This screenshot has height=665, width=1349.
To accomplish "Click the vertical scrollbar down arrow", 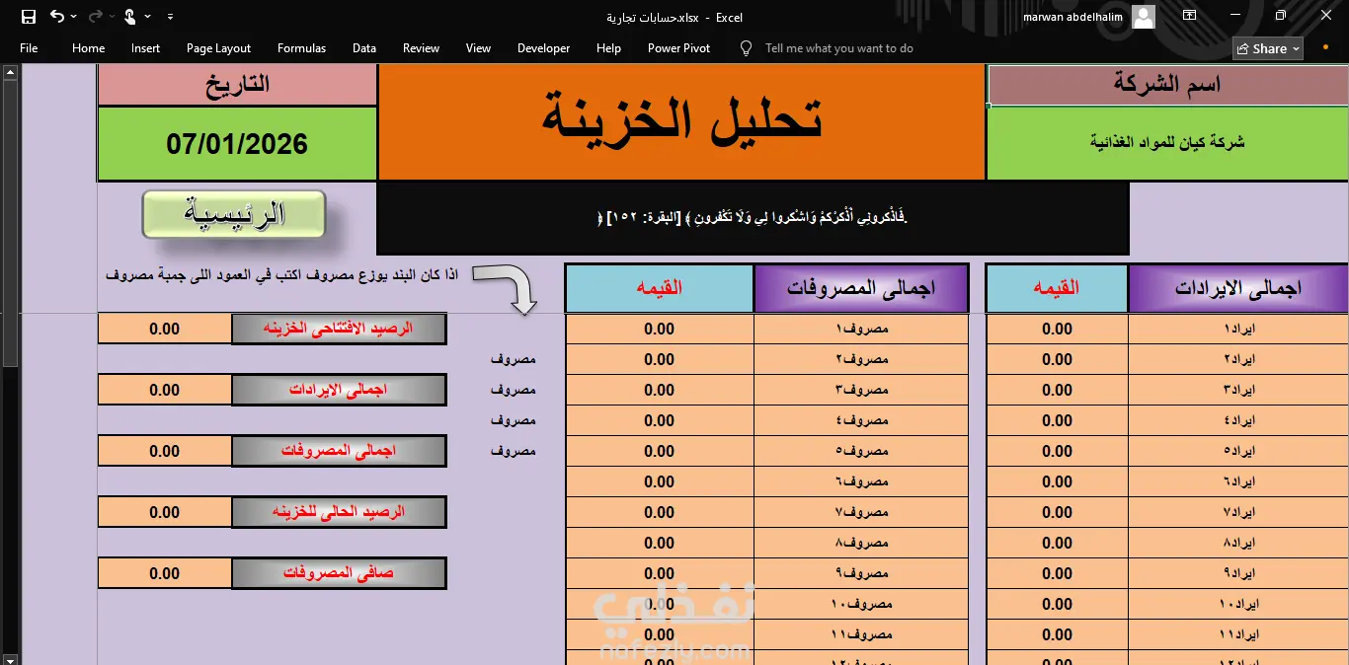I will click(10, 658).
